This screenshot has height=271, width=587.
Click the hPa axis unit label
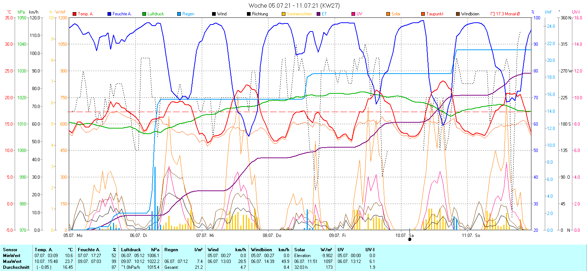click(x=21, y=12)
